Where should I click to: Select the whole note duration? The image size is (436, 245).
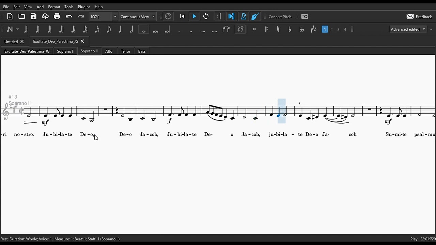143,30
